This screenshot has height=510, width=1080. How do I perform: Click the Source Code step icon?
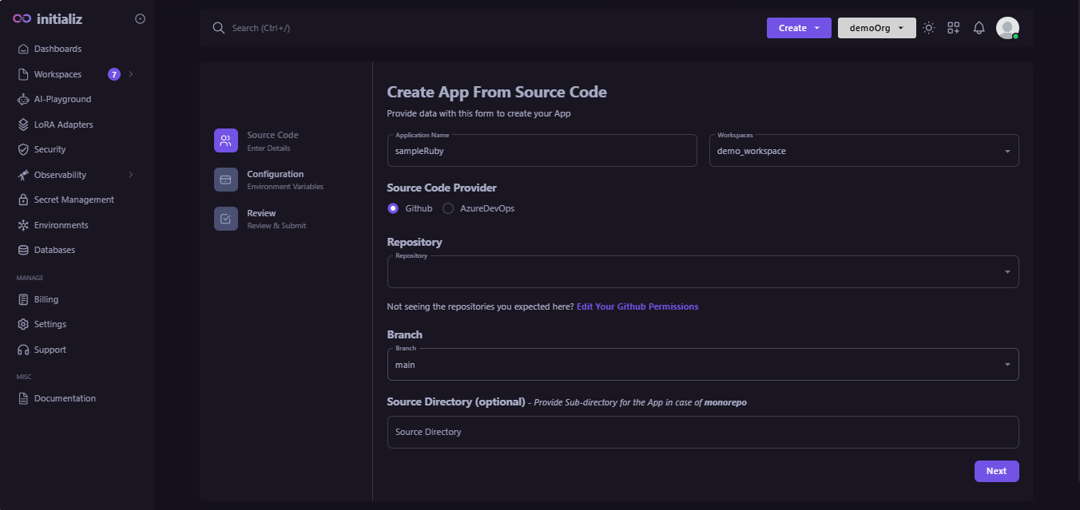(x=226, y=140)
